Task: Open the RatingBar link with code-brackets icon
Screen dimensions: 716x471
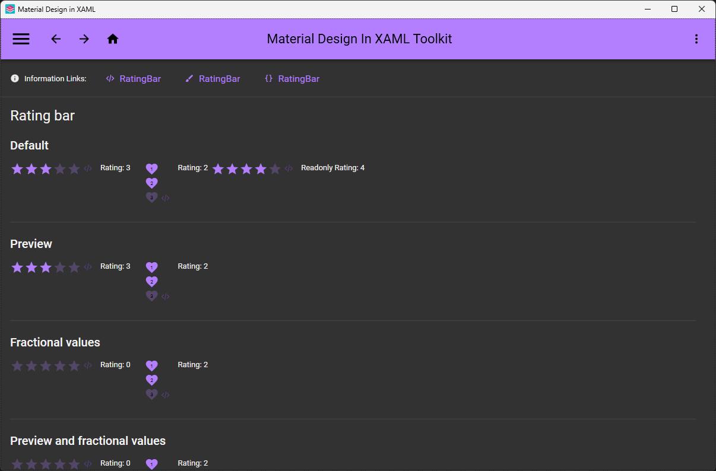Action: [x=134, y=79]
